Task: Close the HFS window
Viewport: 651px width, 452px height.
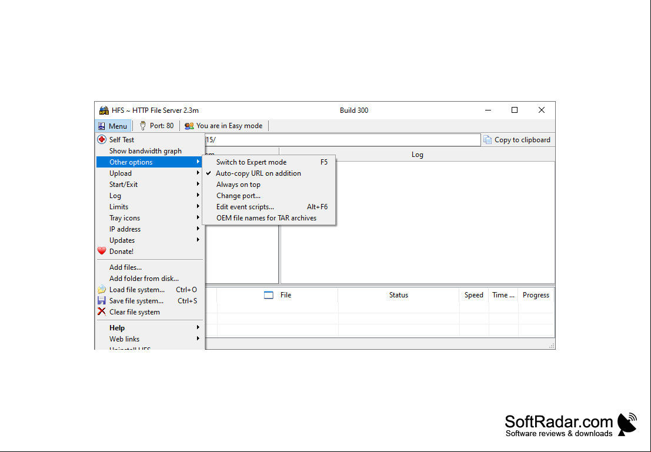Action: (x=542, y=110)
